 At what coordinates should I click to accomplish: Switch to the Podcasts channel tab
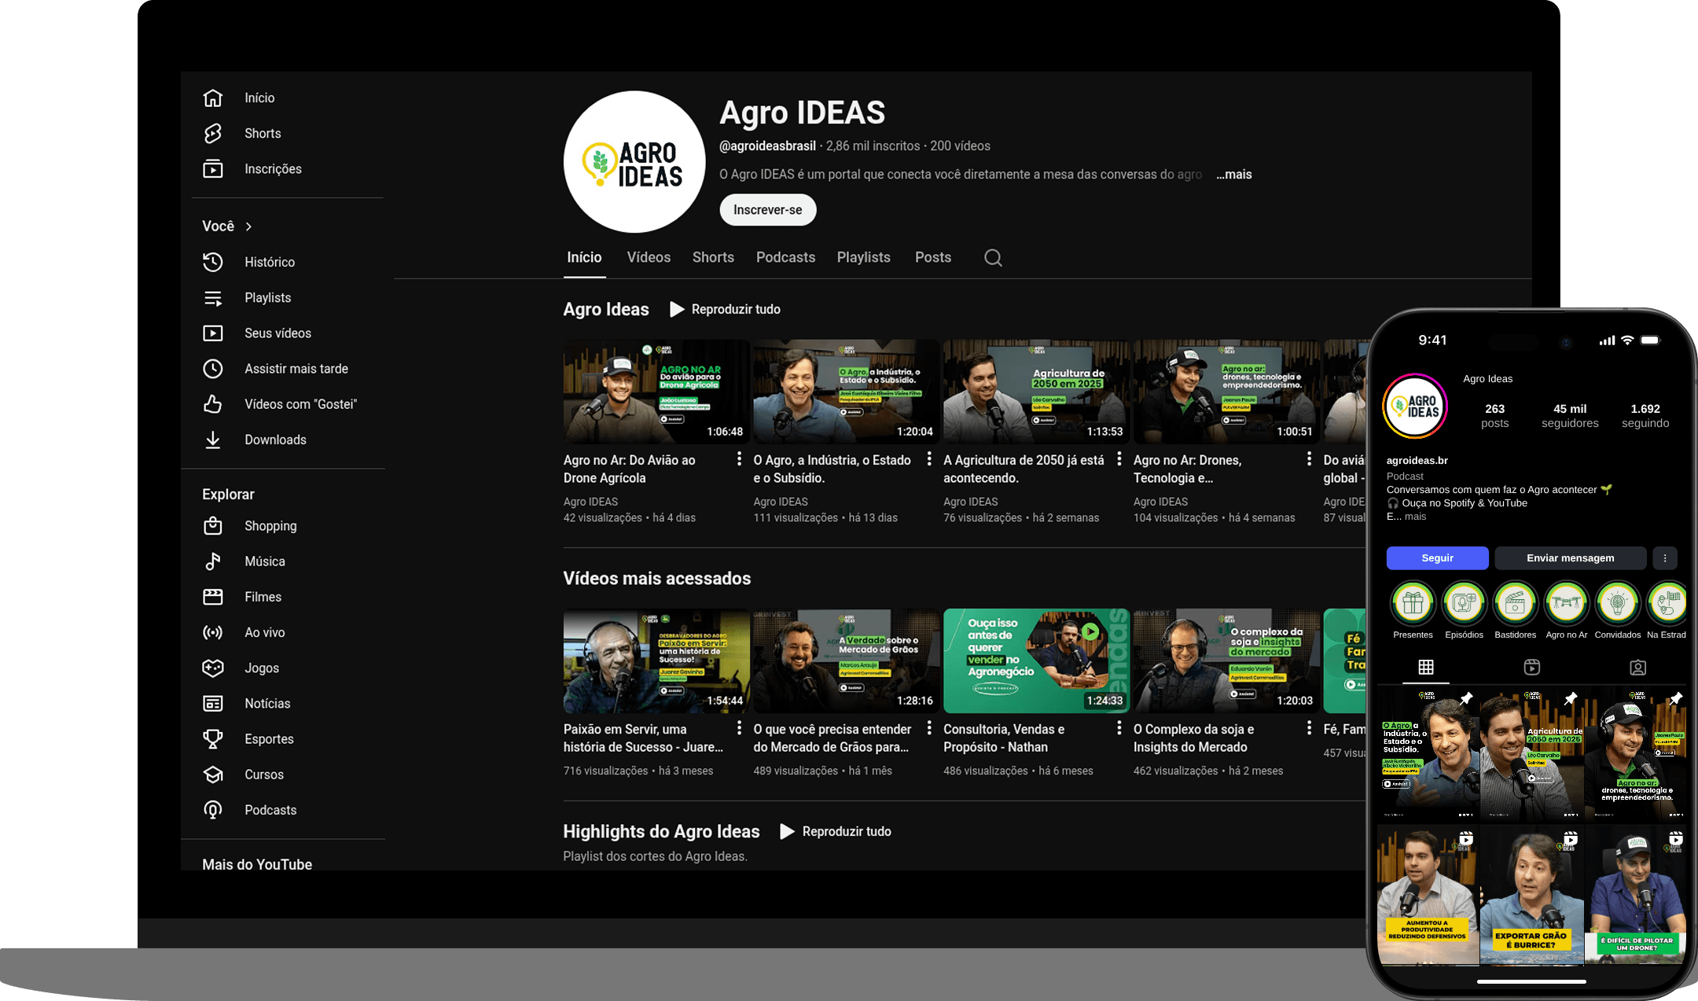pyautogui.click(x=785, y=257)
